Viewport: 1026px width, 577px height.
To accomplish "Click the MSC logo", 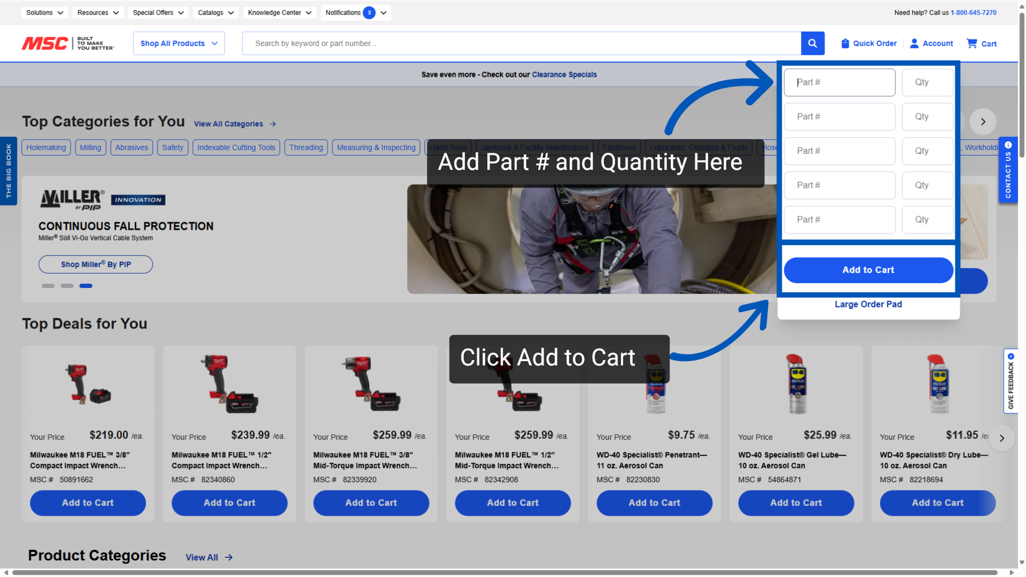I will tap(68, 43).
